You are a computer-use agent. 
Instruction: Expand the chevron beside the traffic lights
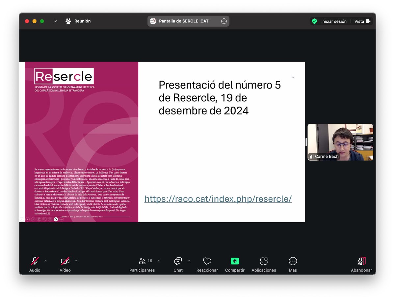55,21
